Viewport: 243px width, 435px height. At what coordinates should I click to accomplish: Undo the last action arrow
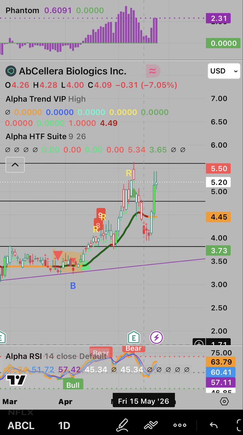click(x=213, y=425)
